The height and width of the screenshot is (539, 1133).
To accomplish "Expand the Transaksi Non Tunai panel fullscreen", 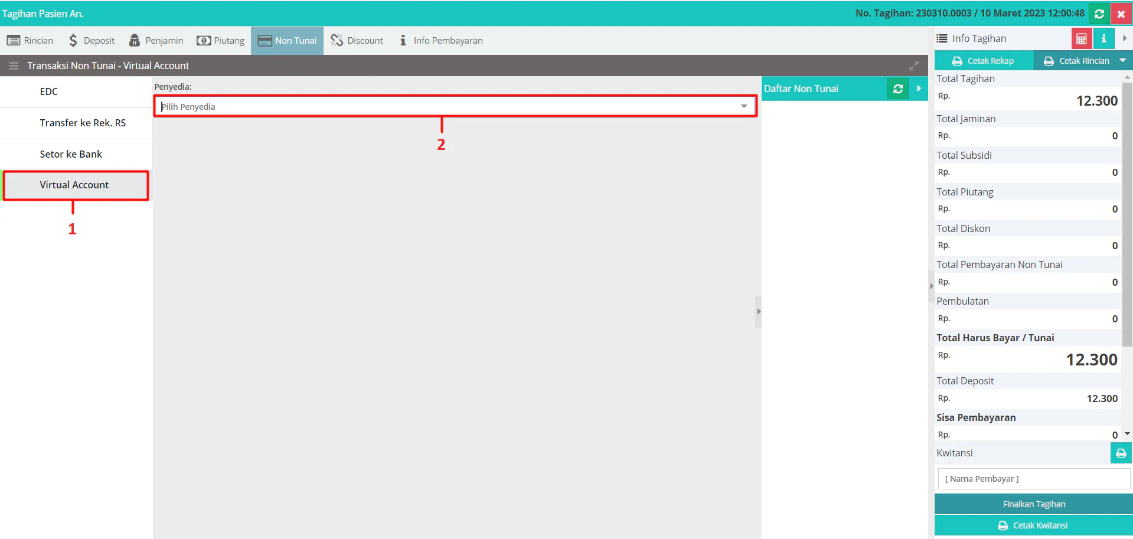I will coord(914,66).
